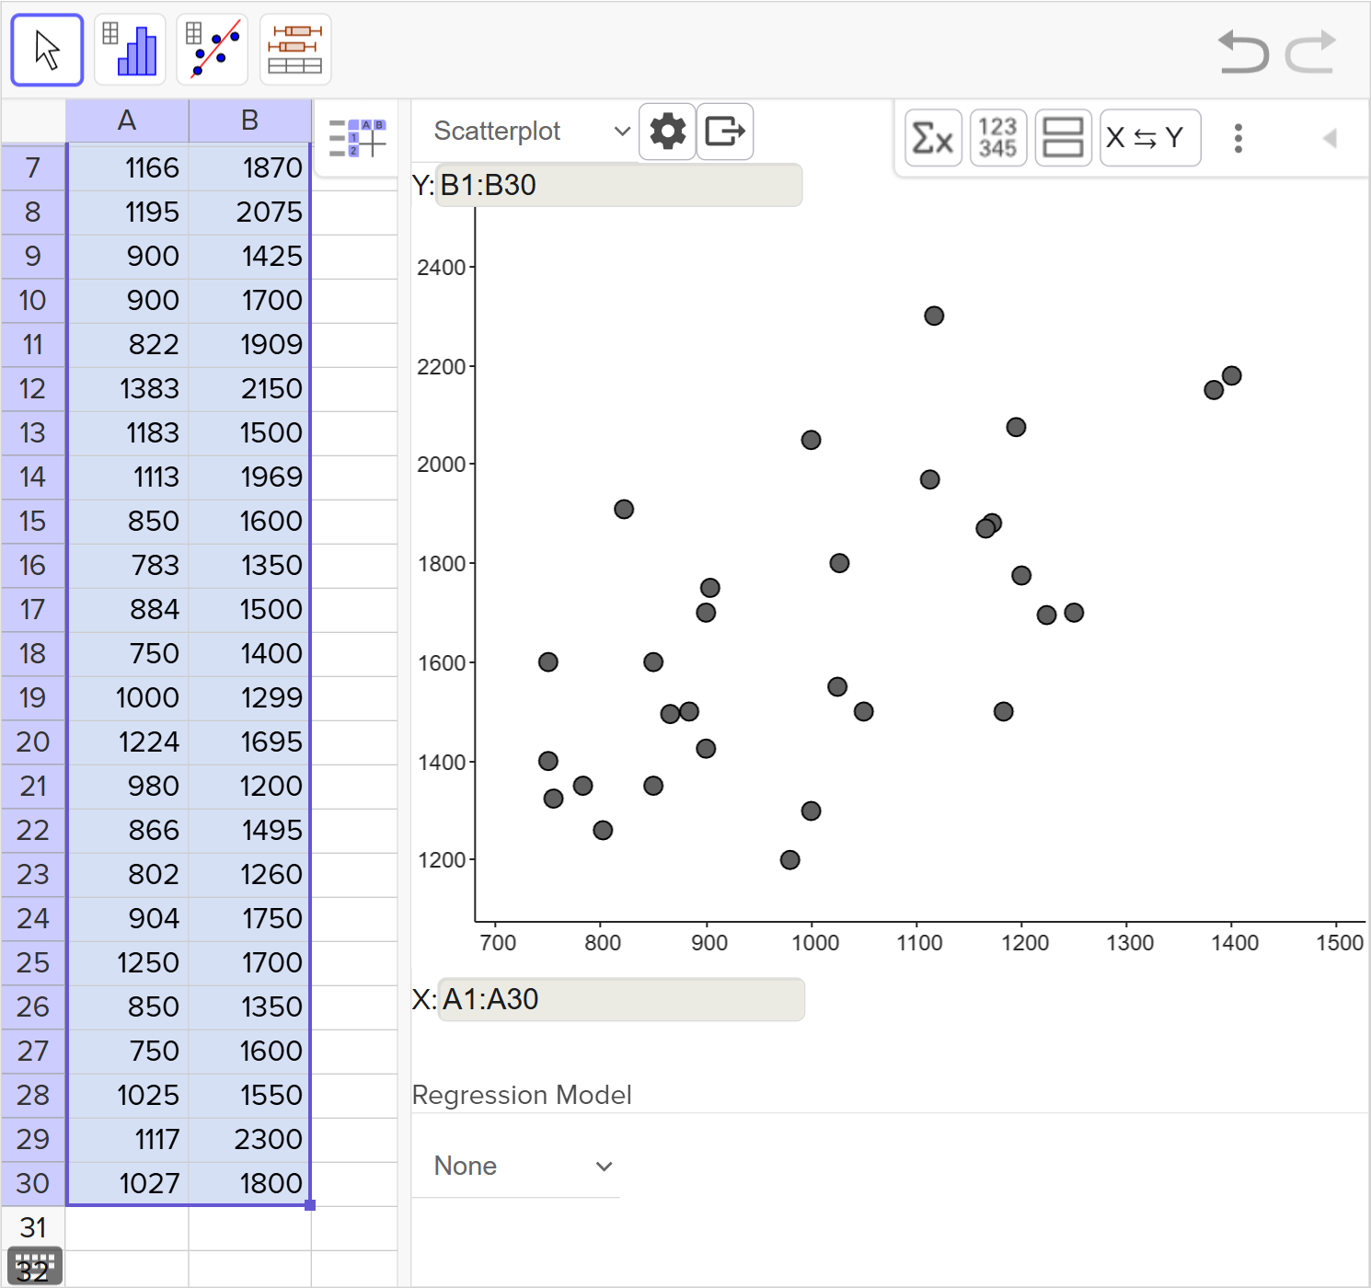
Task: Toggle Show second plot panel
Action: coord(1064,138)
